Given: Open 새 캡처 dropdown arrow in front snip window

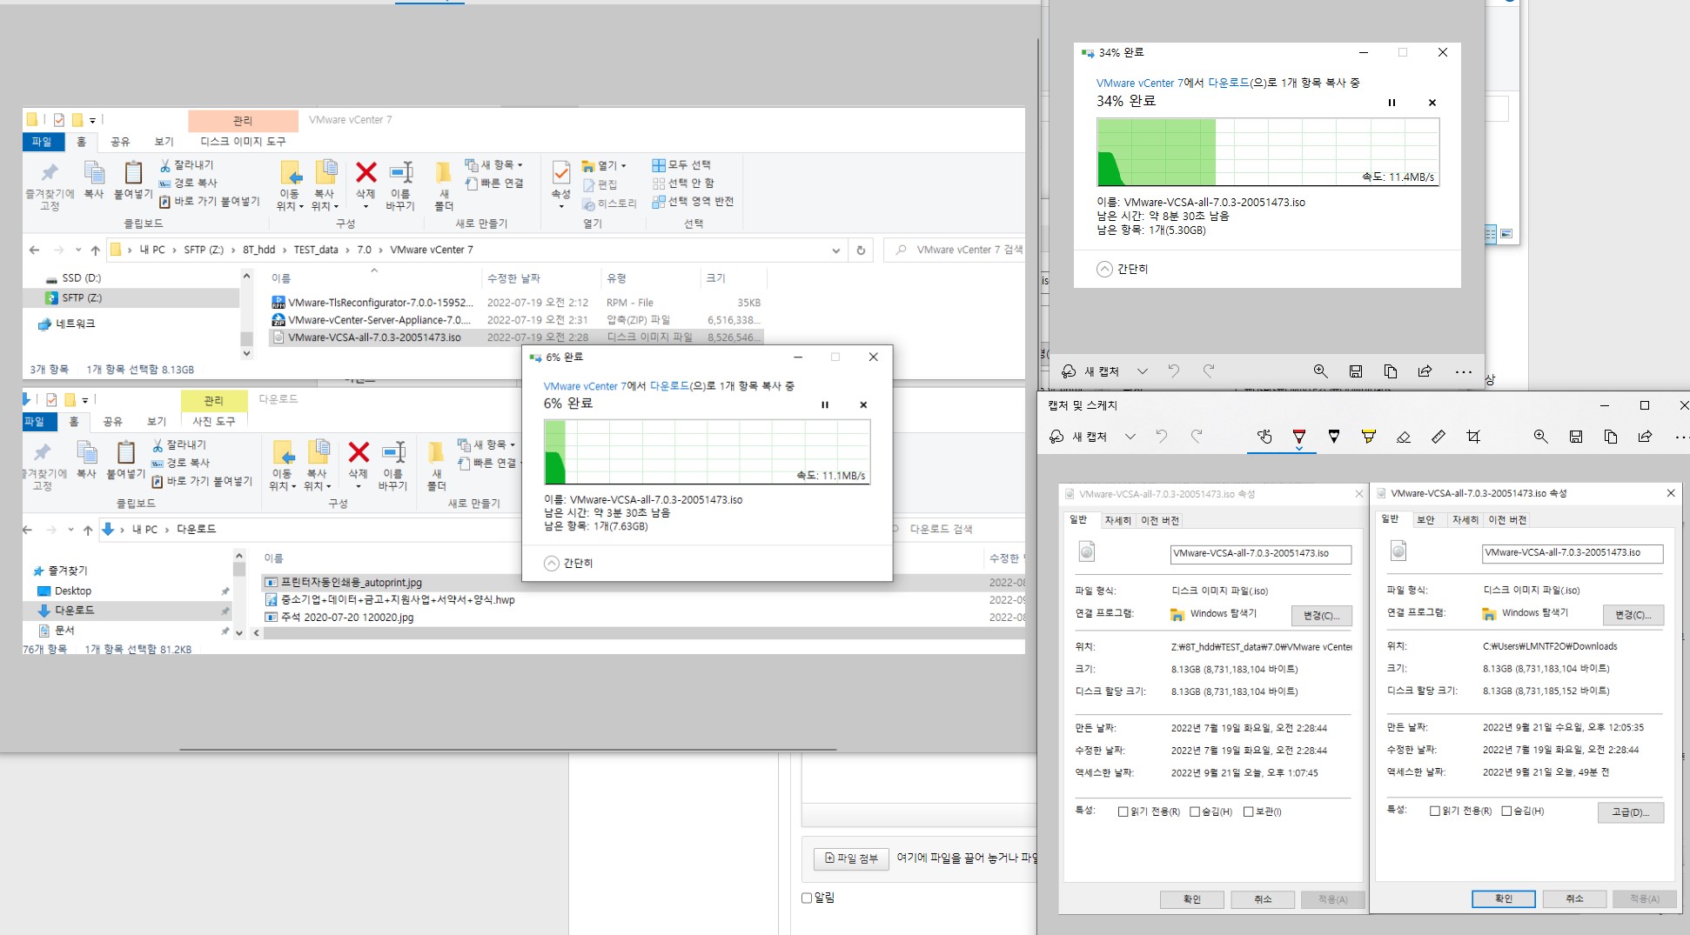Looking at the screenshot, I should click(x=1130, y=437).
